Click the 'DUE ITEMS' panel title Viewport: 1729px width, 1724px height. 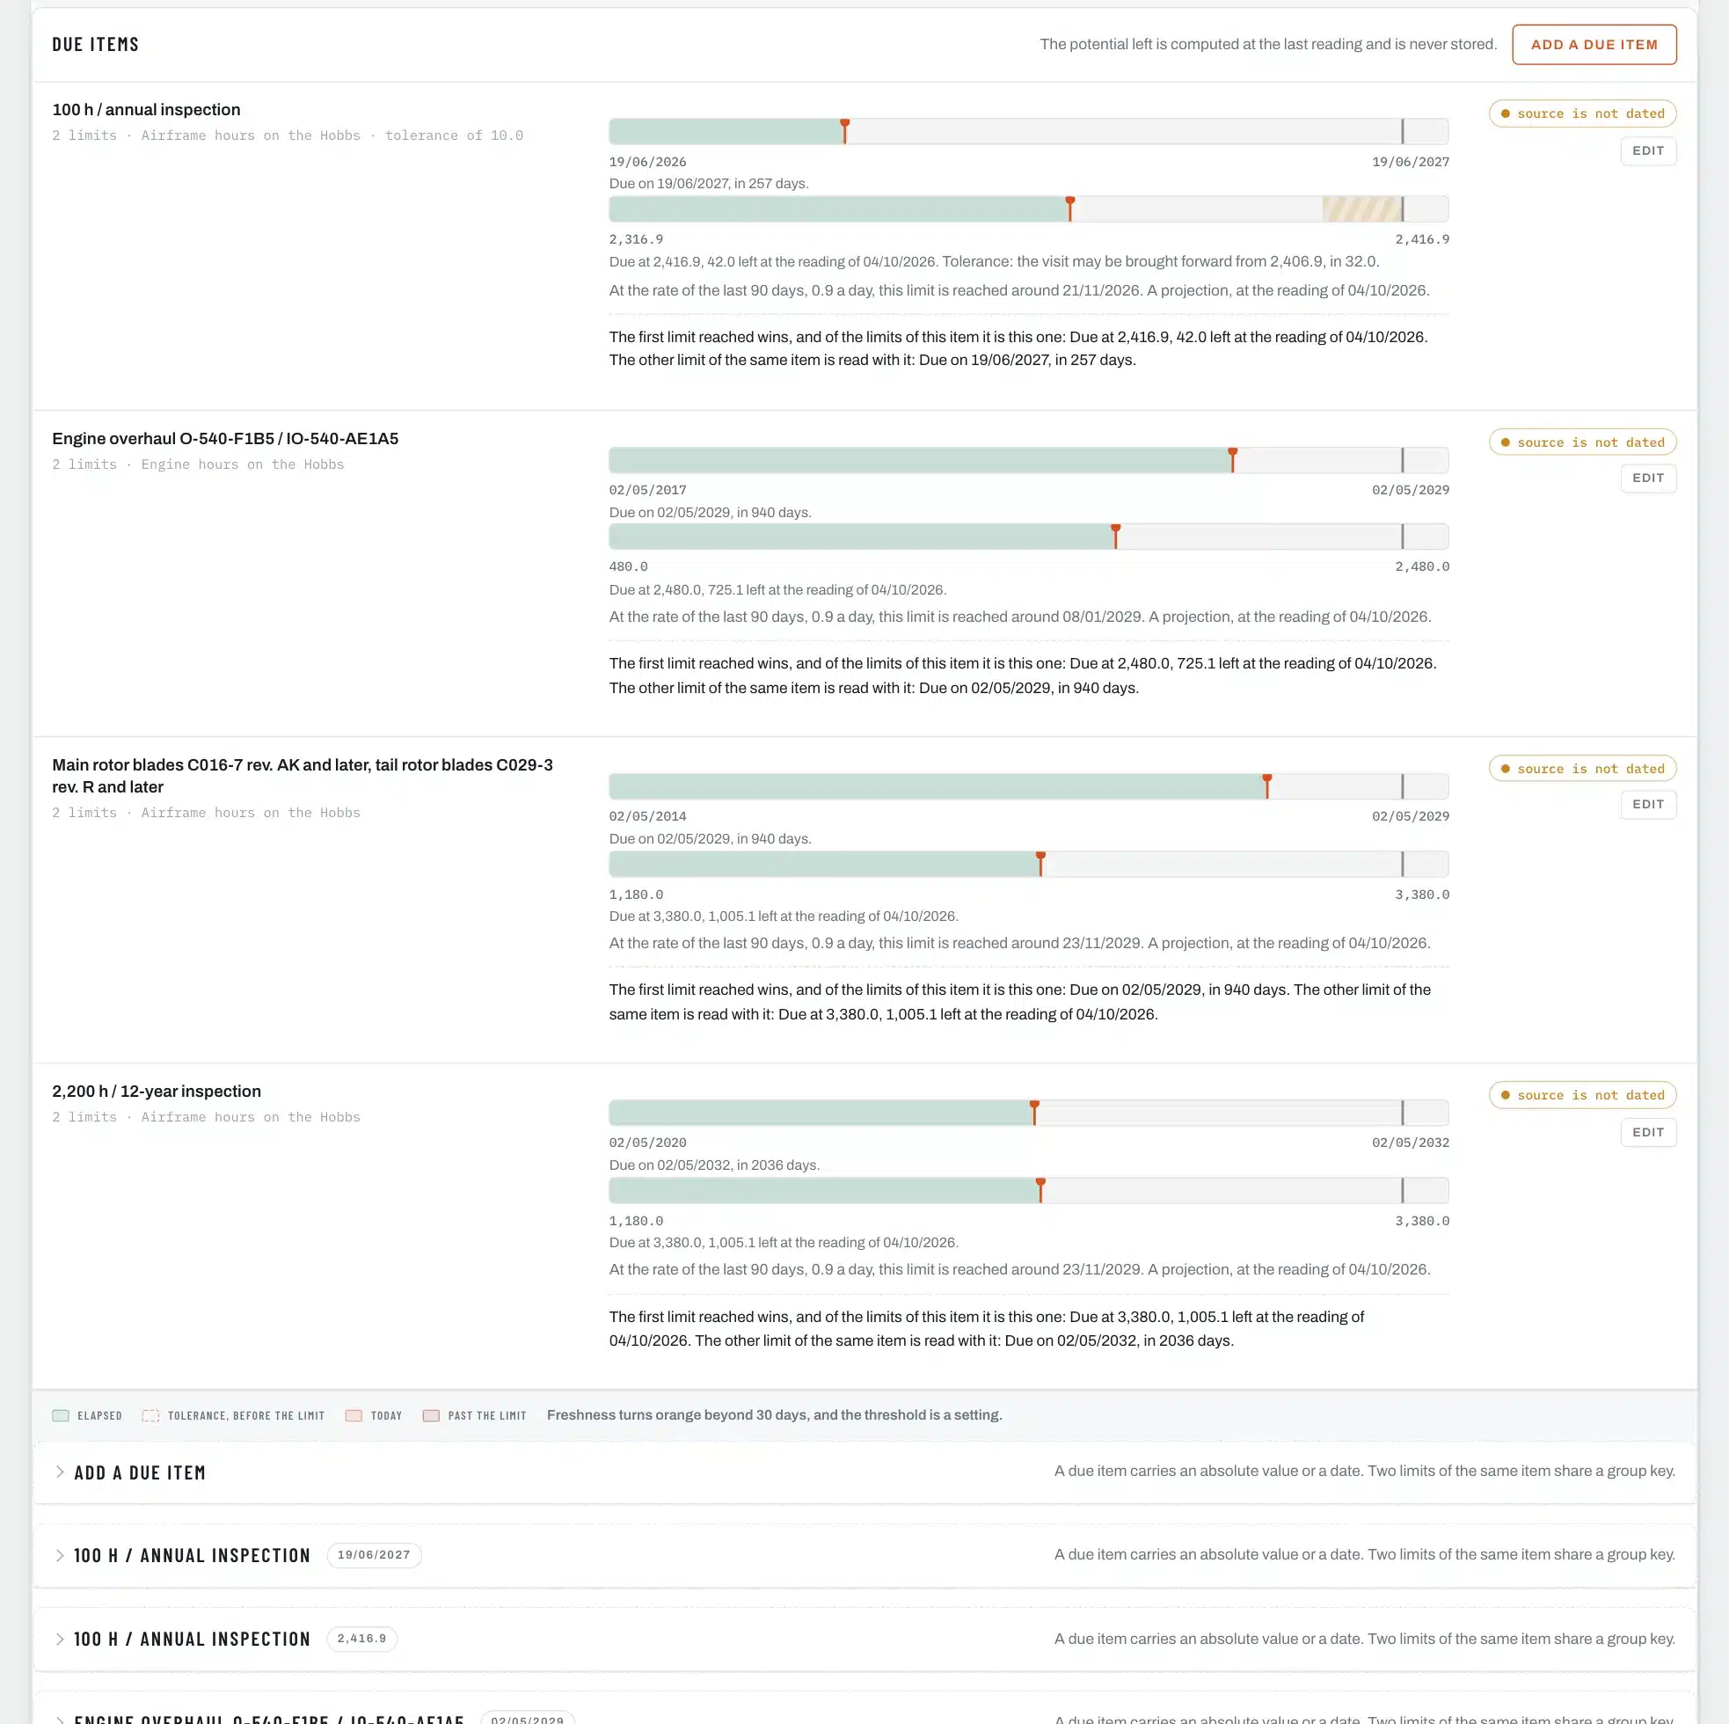pos(96,44)
